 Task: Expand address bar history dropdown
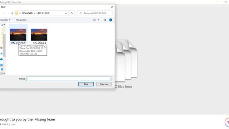65,13
